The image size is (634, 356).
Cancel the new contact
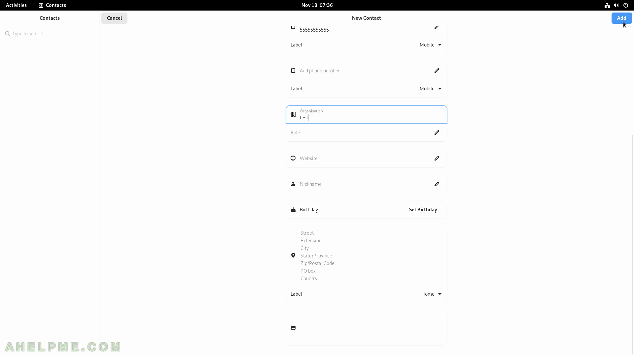coord(114,18)
